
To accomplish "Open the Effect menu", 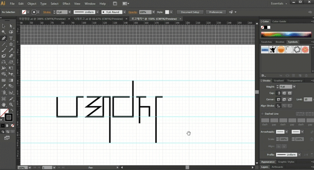I will [x=66, y=3].
